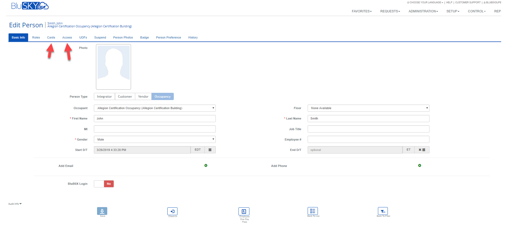The width and height of the screenshot is (505, 225).
Task: Open the Administration menu
Action: [423, 11]
